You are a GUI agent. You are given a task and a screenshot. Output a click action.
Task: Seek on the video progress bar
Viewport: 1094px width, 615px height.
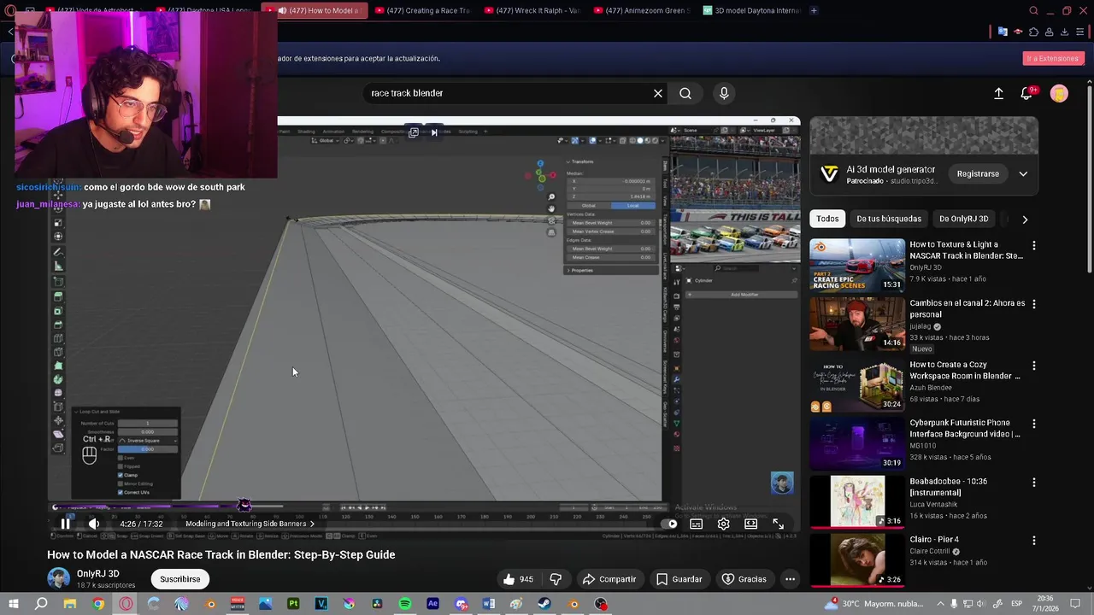click(x=423, y=507)
